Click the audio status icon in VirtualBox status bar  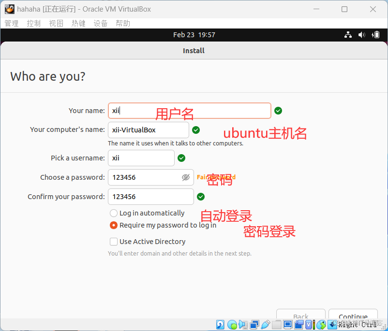[243, 324]
